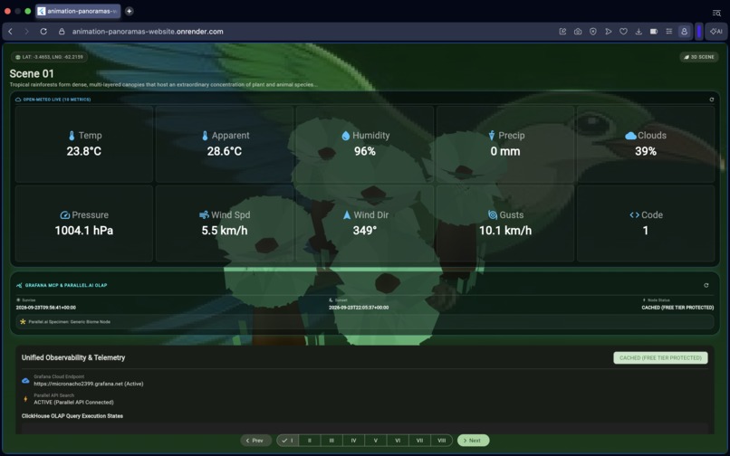Select scene IV in the pager
The height and width of the screenshot is (456, 730).
click(353, 441)
